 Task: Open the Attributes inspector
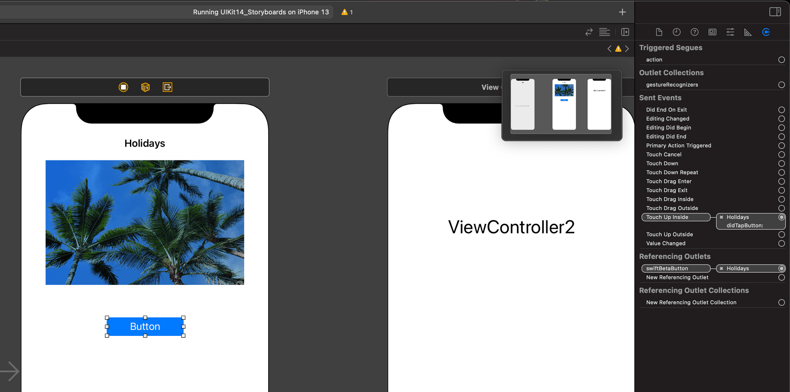[730, 32]
